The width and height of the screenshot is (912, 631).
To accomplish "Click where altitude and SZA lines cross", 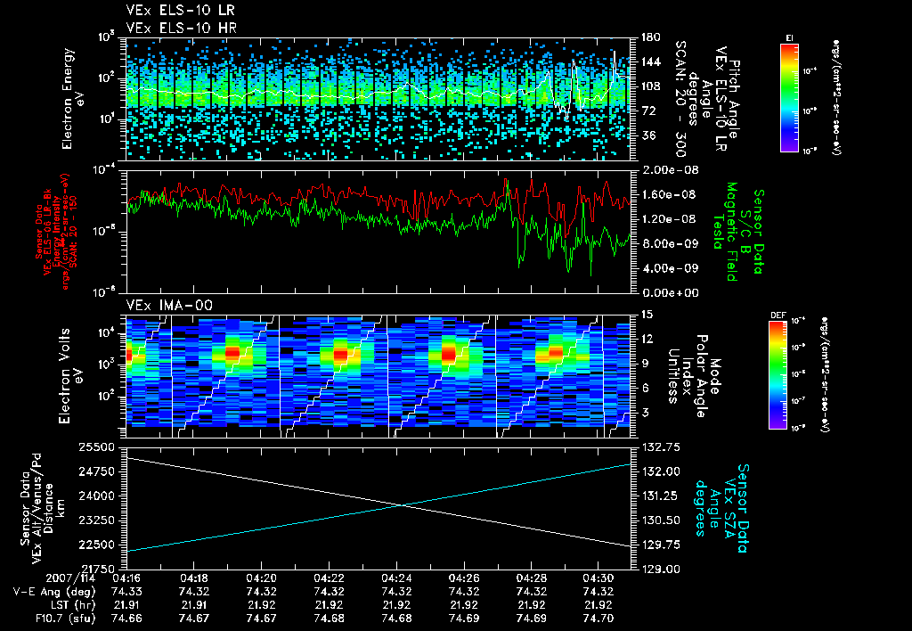I will tap(401, 505).
